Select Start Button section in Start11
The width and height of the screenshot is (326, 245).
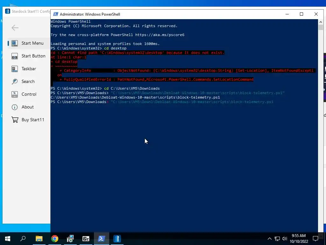[29, 56]
